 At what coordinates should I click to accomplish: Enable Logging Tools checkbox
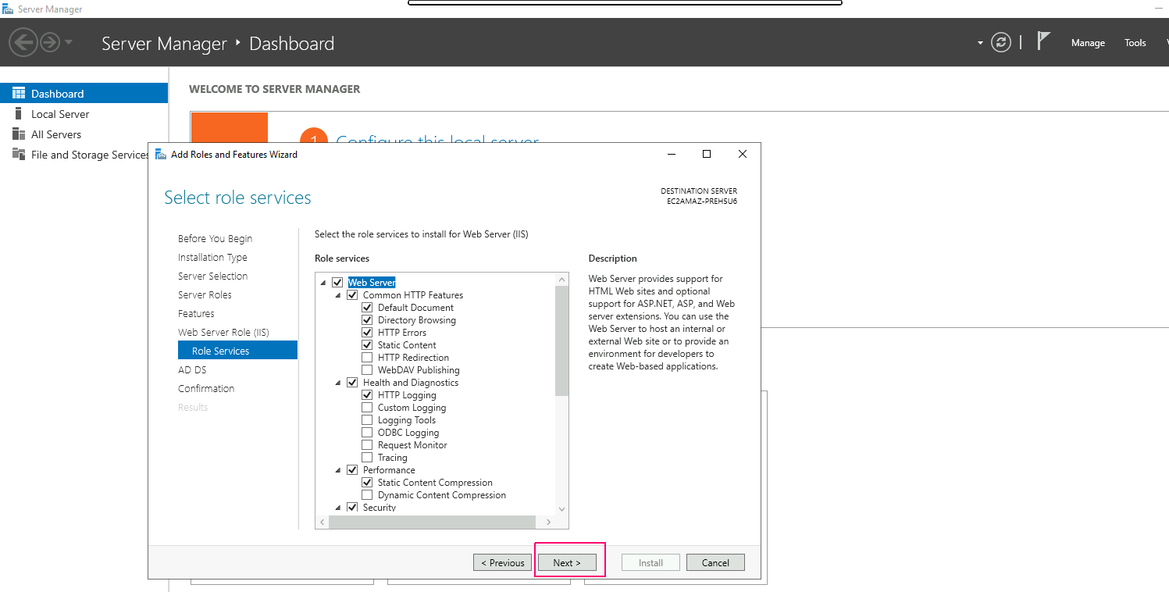[367, 419]
